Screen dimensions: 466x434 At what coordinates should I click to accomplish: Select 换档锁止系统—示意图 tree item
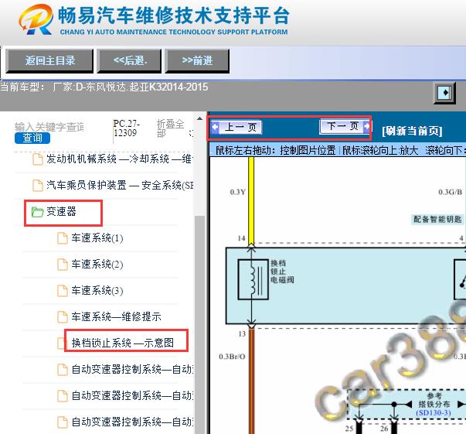coord(123,343)
